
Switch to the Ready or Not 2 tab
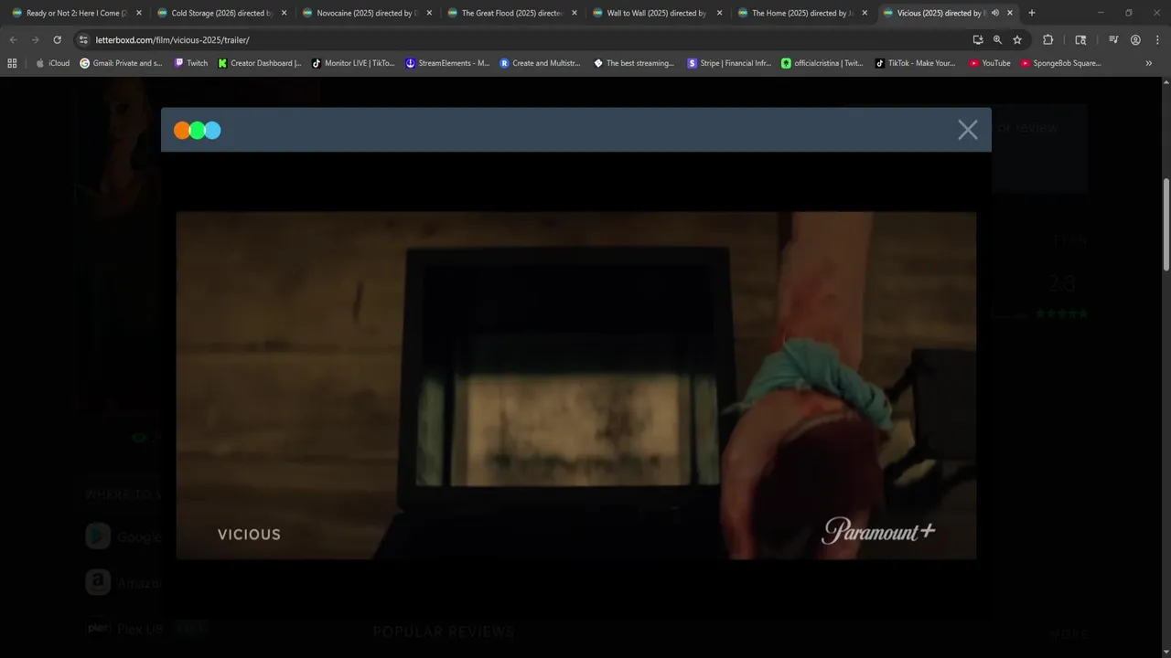75,13
